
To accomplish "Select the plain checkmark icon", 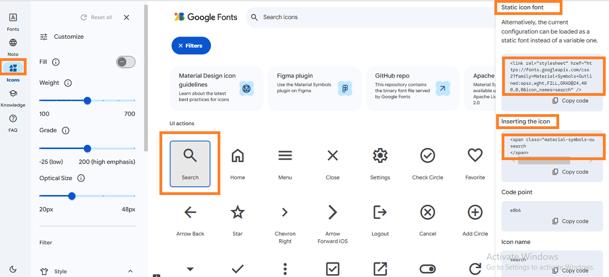I will [238, 269].
